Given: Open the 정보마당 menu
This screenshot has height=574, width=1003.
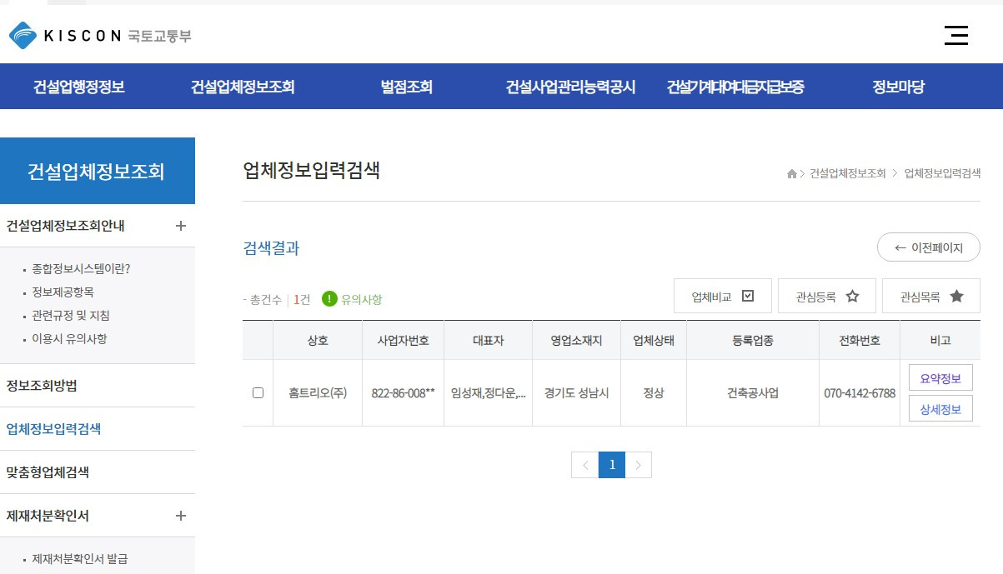Looking at the screenshot, I should pyautogui.click(x=898, y=87).
